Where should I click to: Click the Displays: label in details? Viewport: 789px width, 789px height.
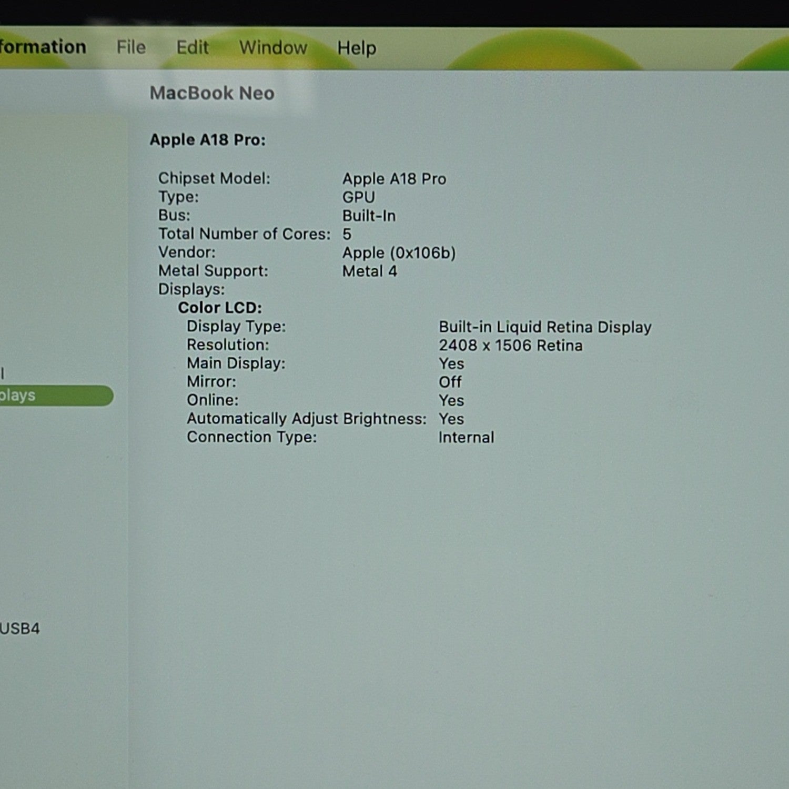click(191, 289)
